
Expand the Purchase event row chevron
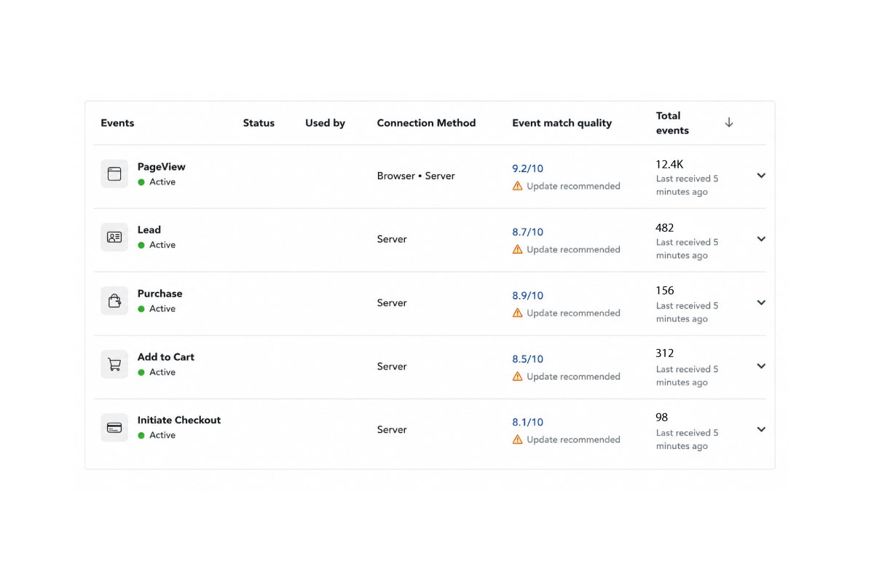(761, 302)
